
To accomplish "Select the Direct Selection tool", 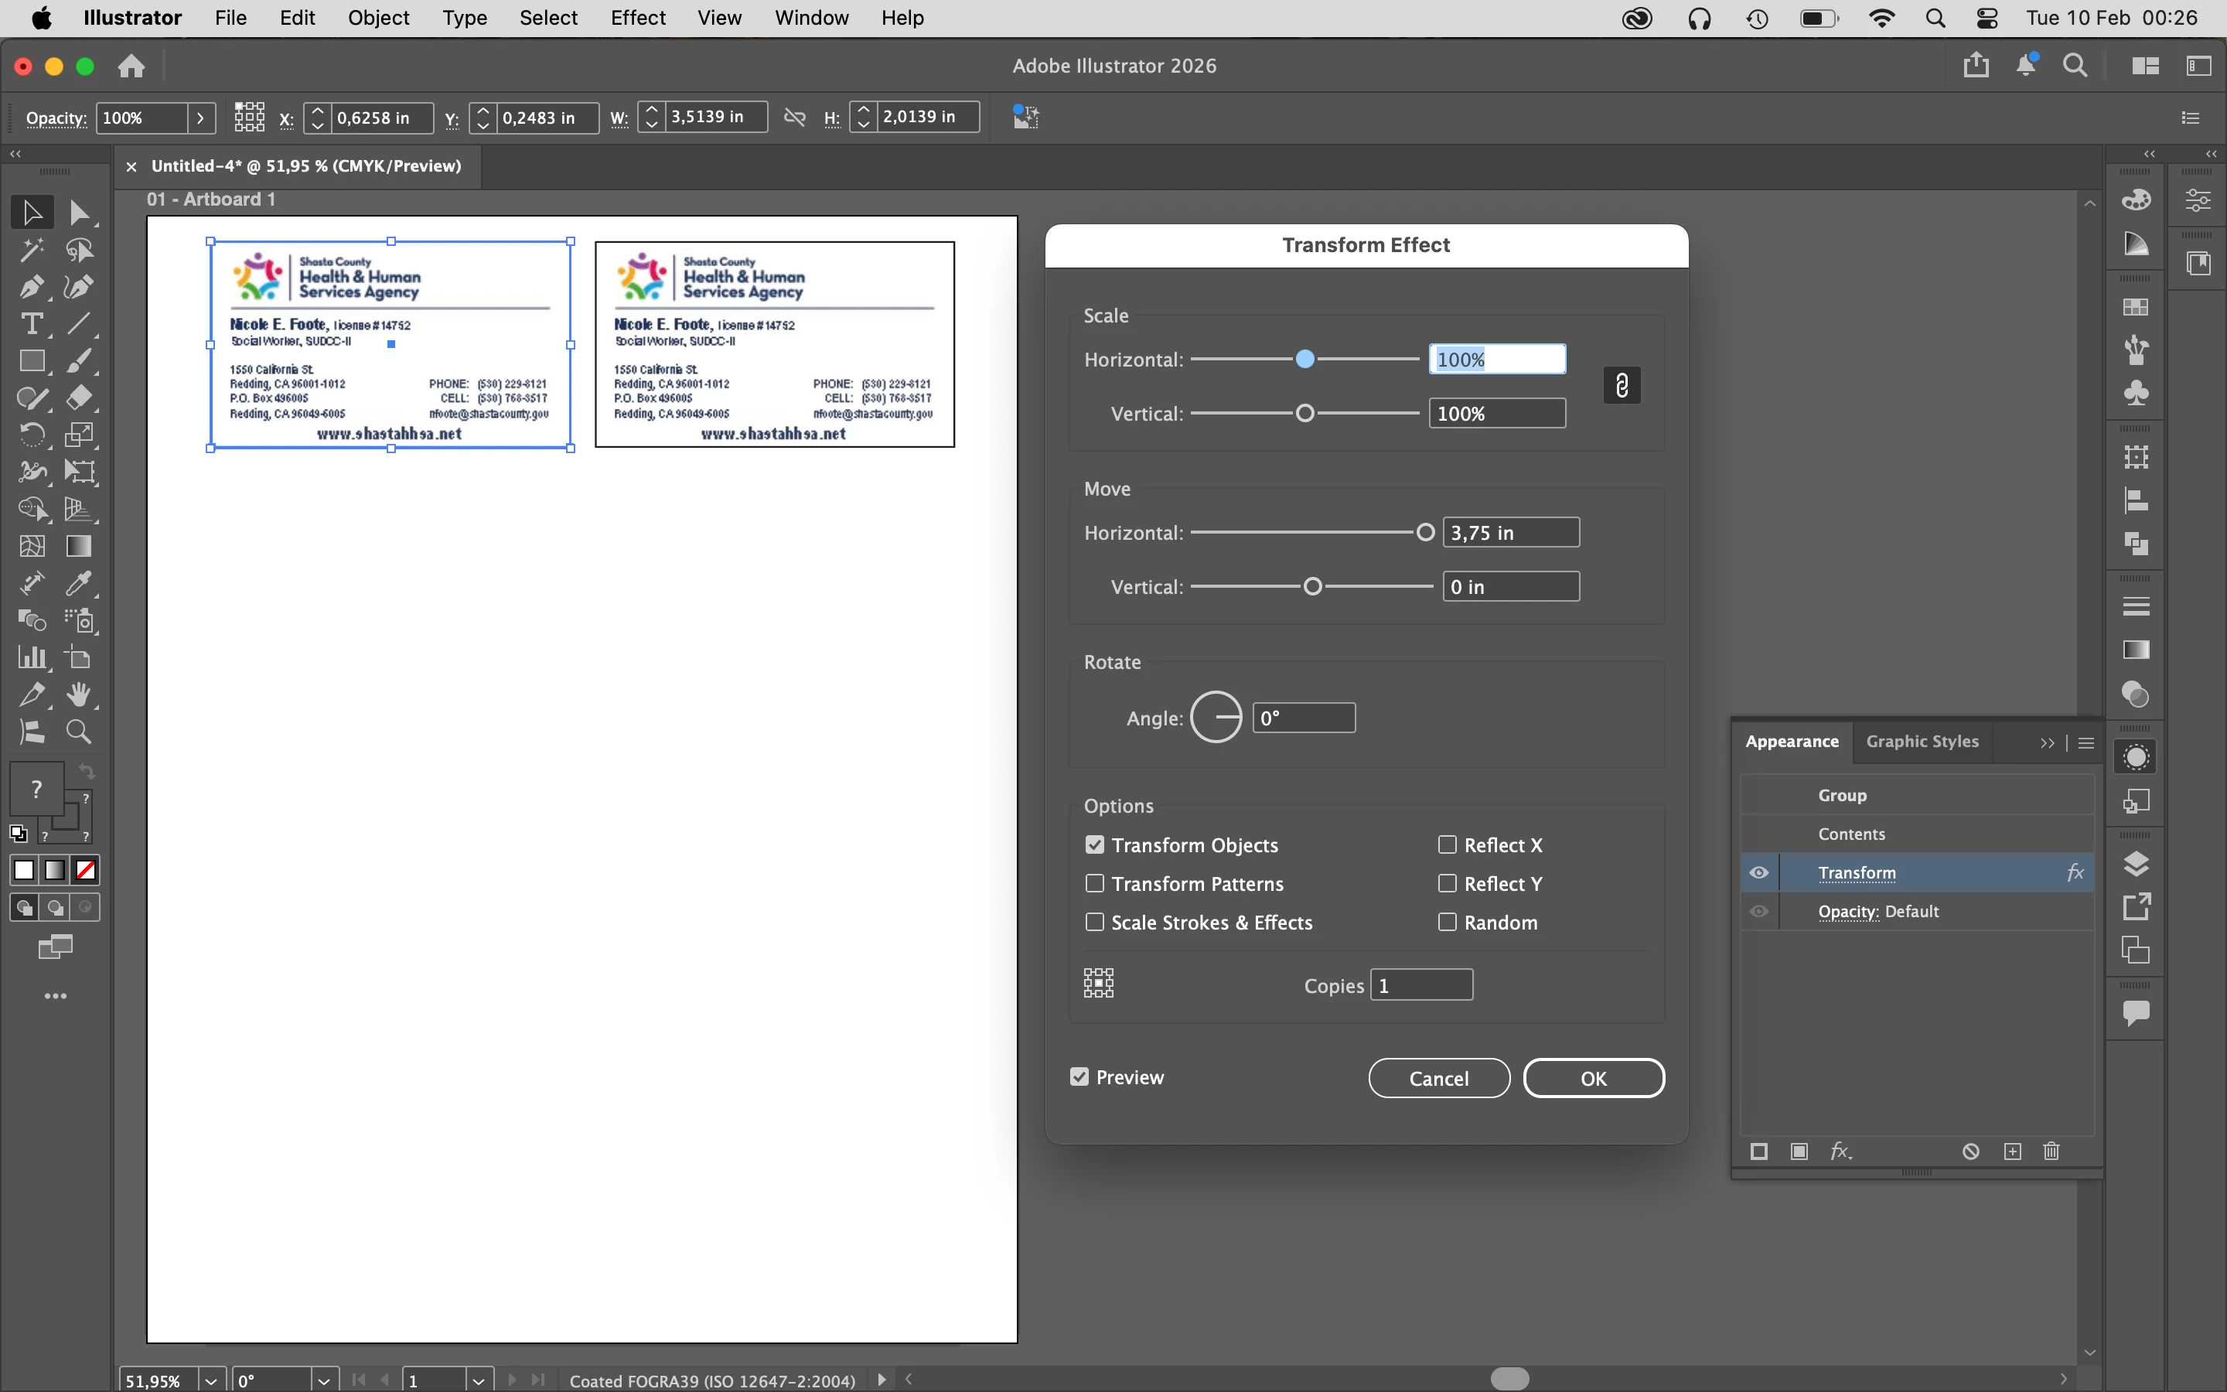I will pos(79,213).
